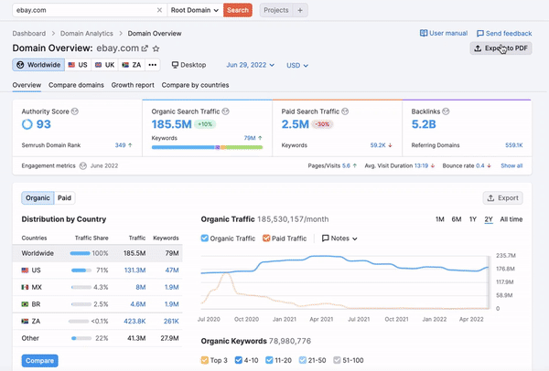Click the orange Search button
This screenshot has height=371, width=549.
238,10
